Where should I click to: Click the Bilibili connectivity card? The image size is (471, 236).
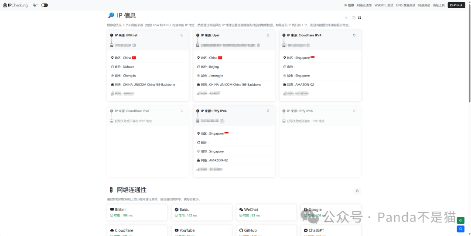(137, 213)
